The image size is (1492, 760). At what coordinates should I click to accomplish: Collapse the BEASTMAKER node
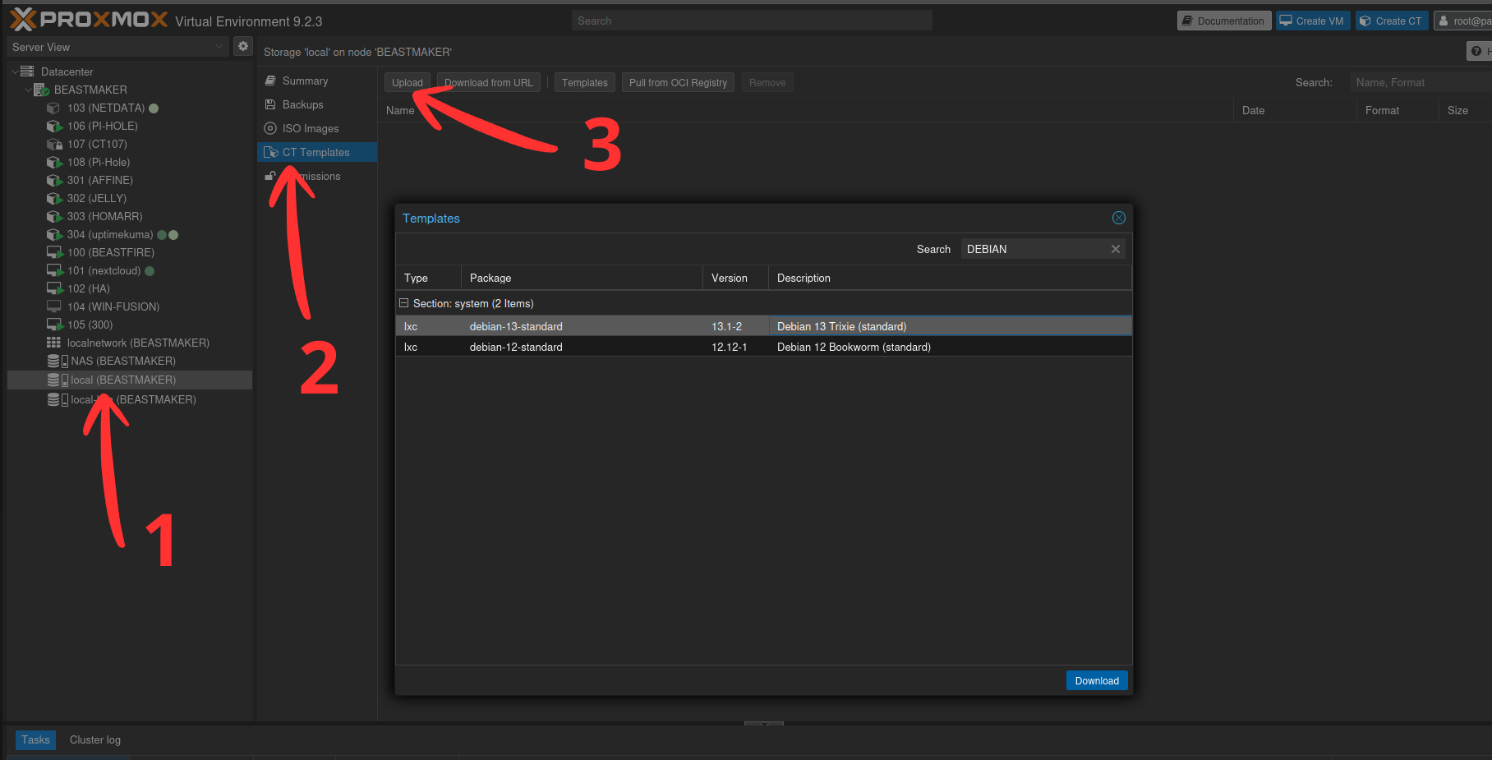tap(28, 90)
